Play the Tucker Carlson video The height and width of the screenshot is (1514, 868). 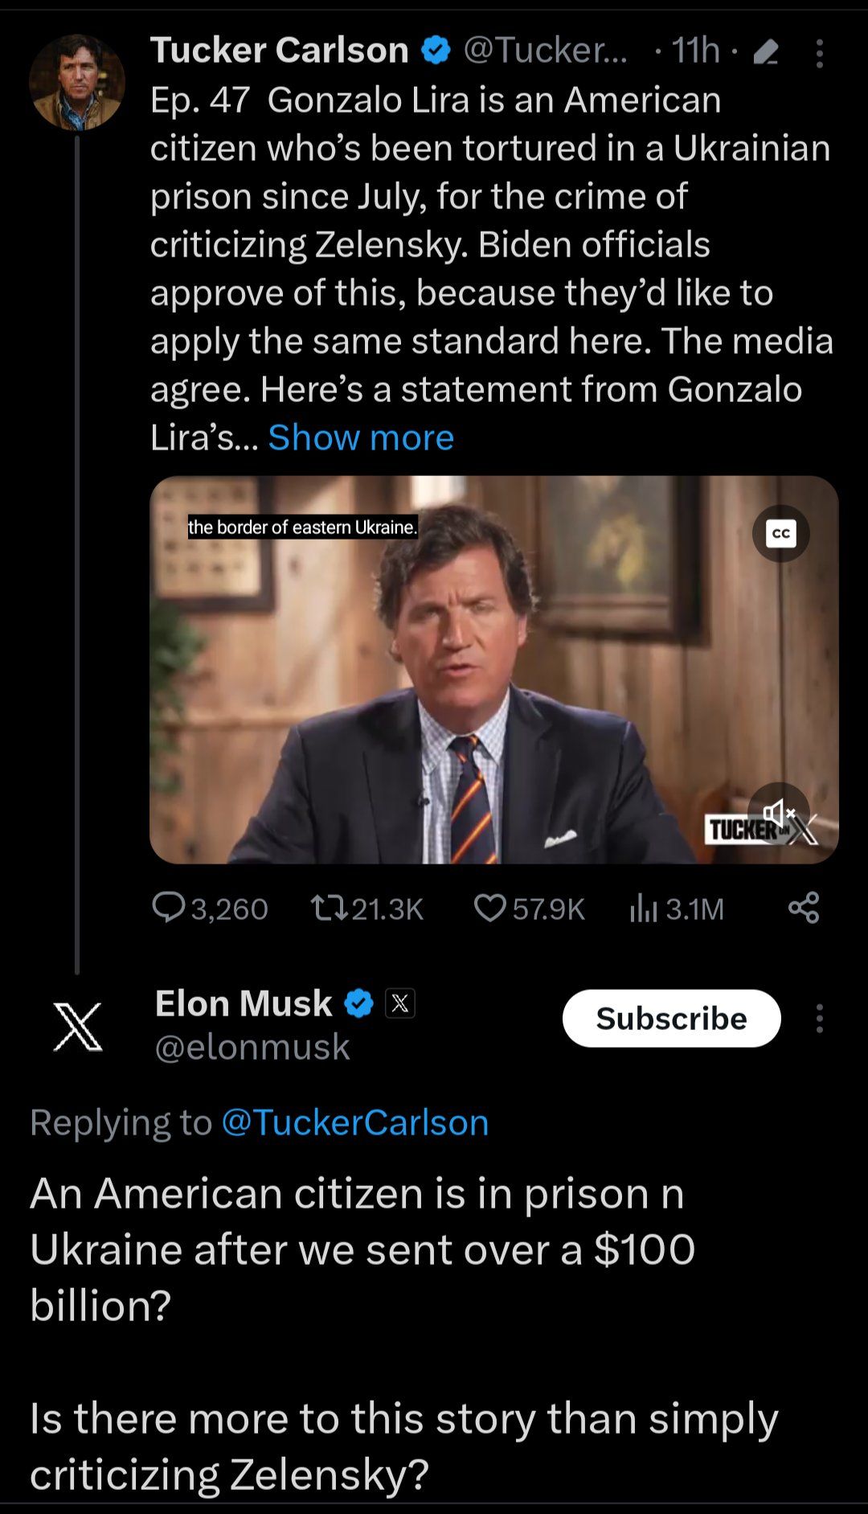click(x=493, y=669)
